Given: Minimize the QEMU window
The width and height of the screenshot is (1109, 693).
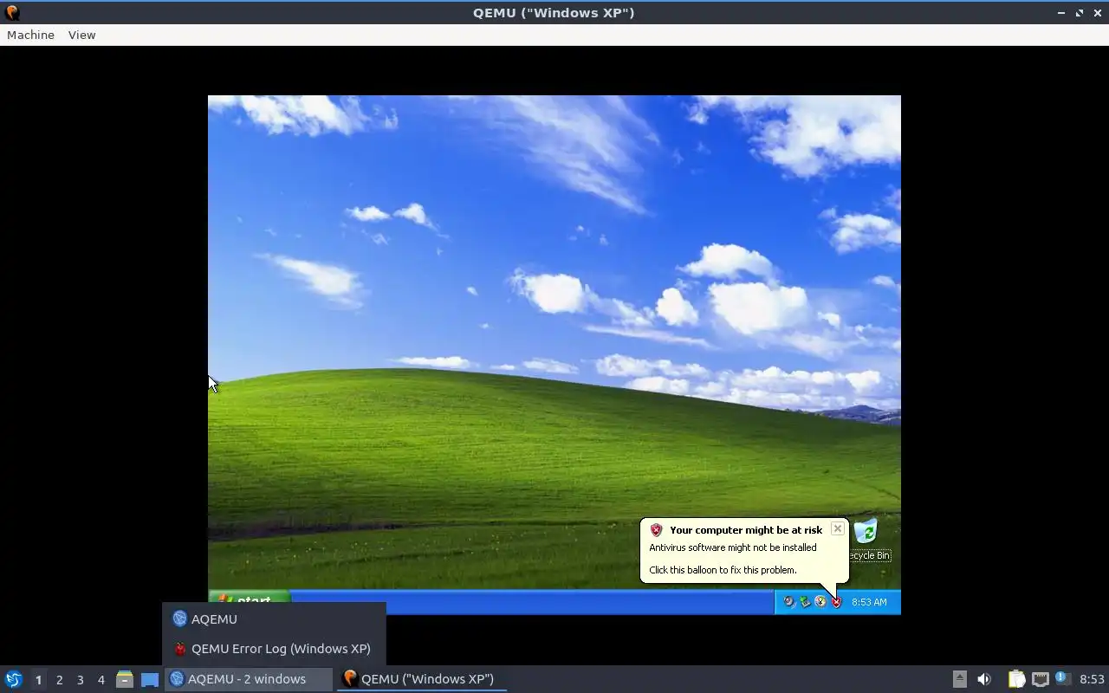Looking at the screenshot, I should (x=1061, y=13).
